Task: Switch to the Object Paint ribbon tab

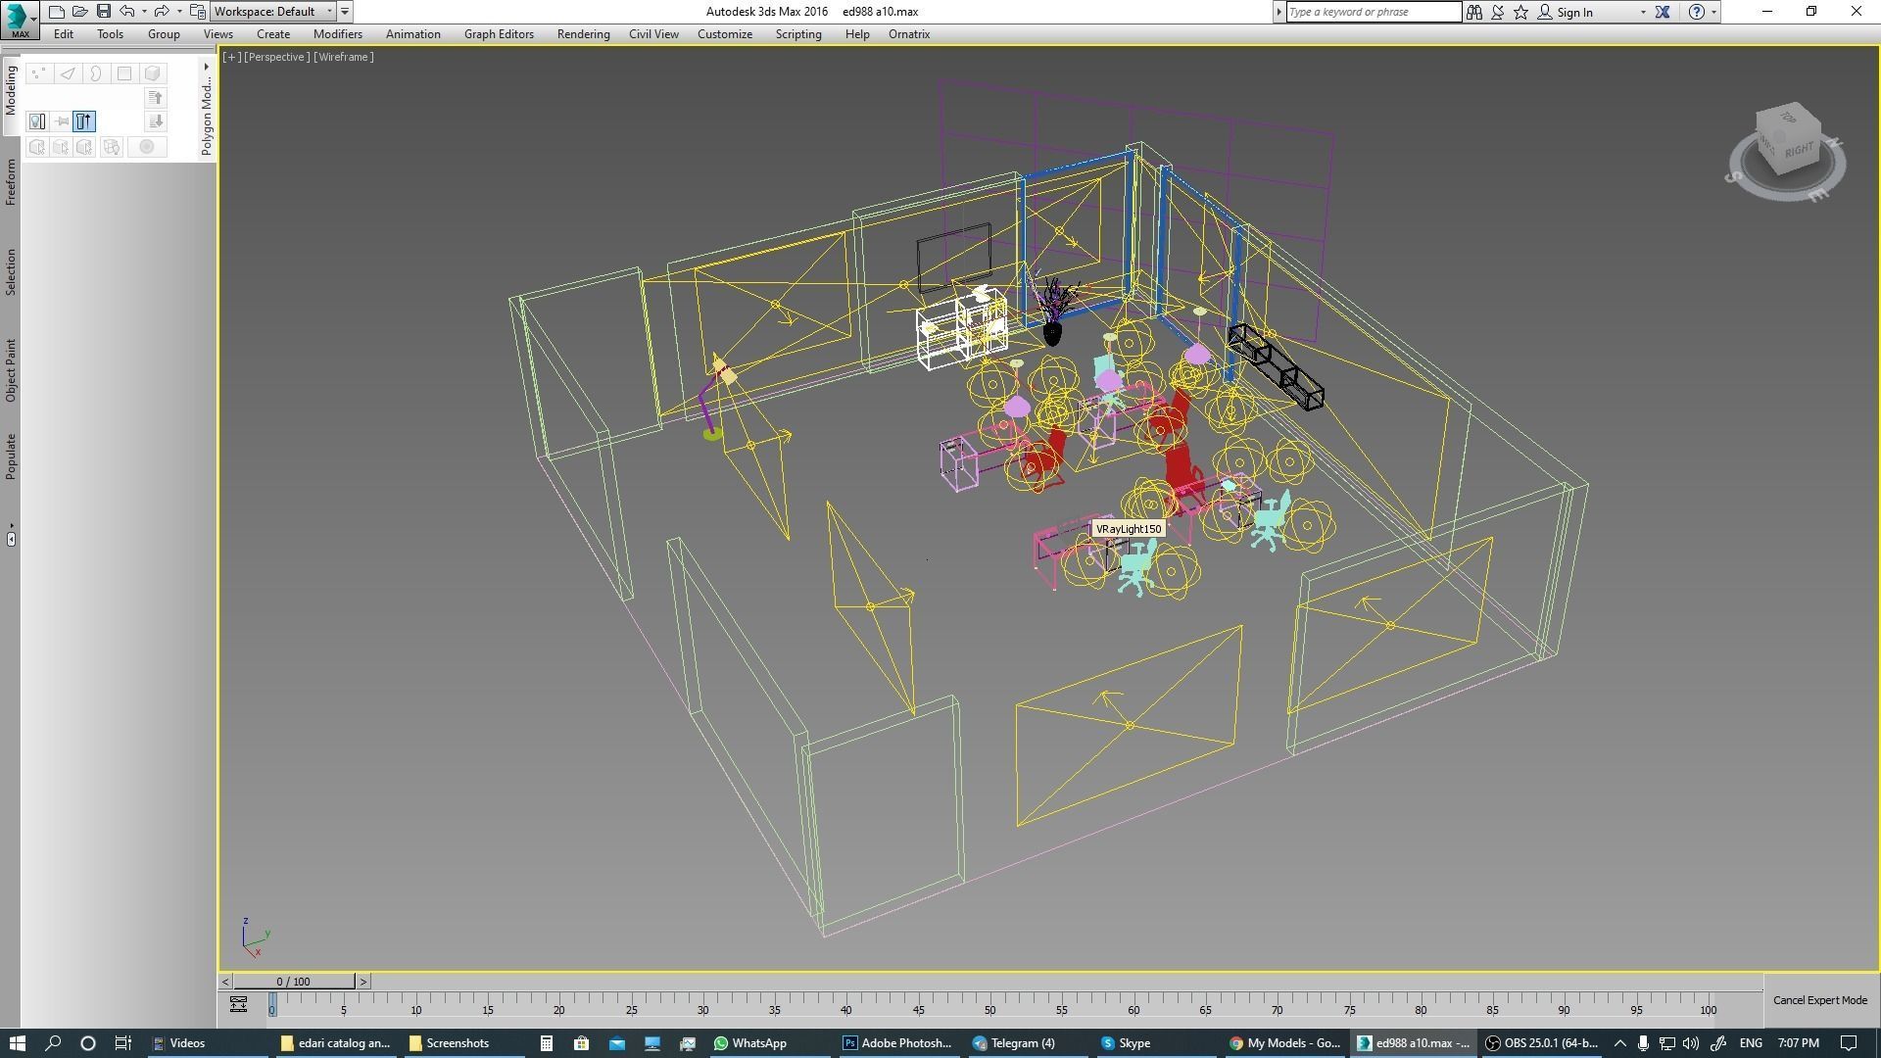Action: pos(11,370)
